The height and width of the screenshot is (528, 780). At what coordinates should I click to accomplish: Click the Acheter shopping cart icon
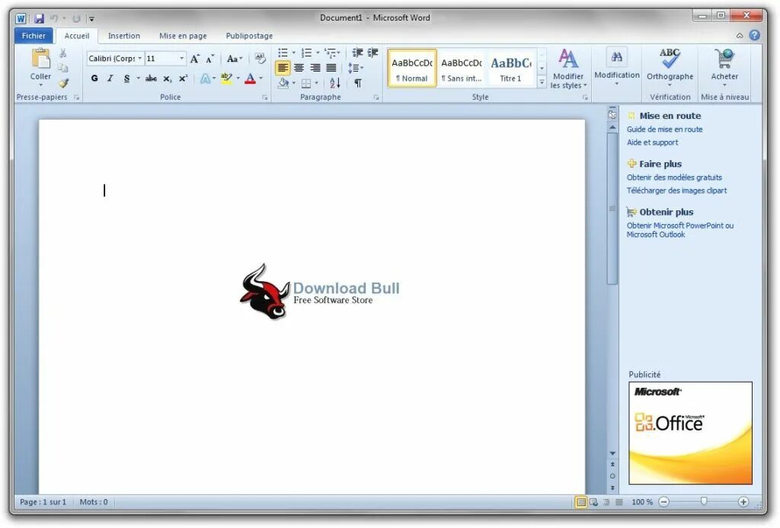(724, 59)
